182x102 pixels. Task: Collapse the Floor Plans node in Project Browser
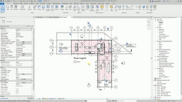click(x=156, y=21)
